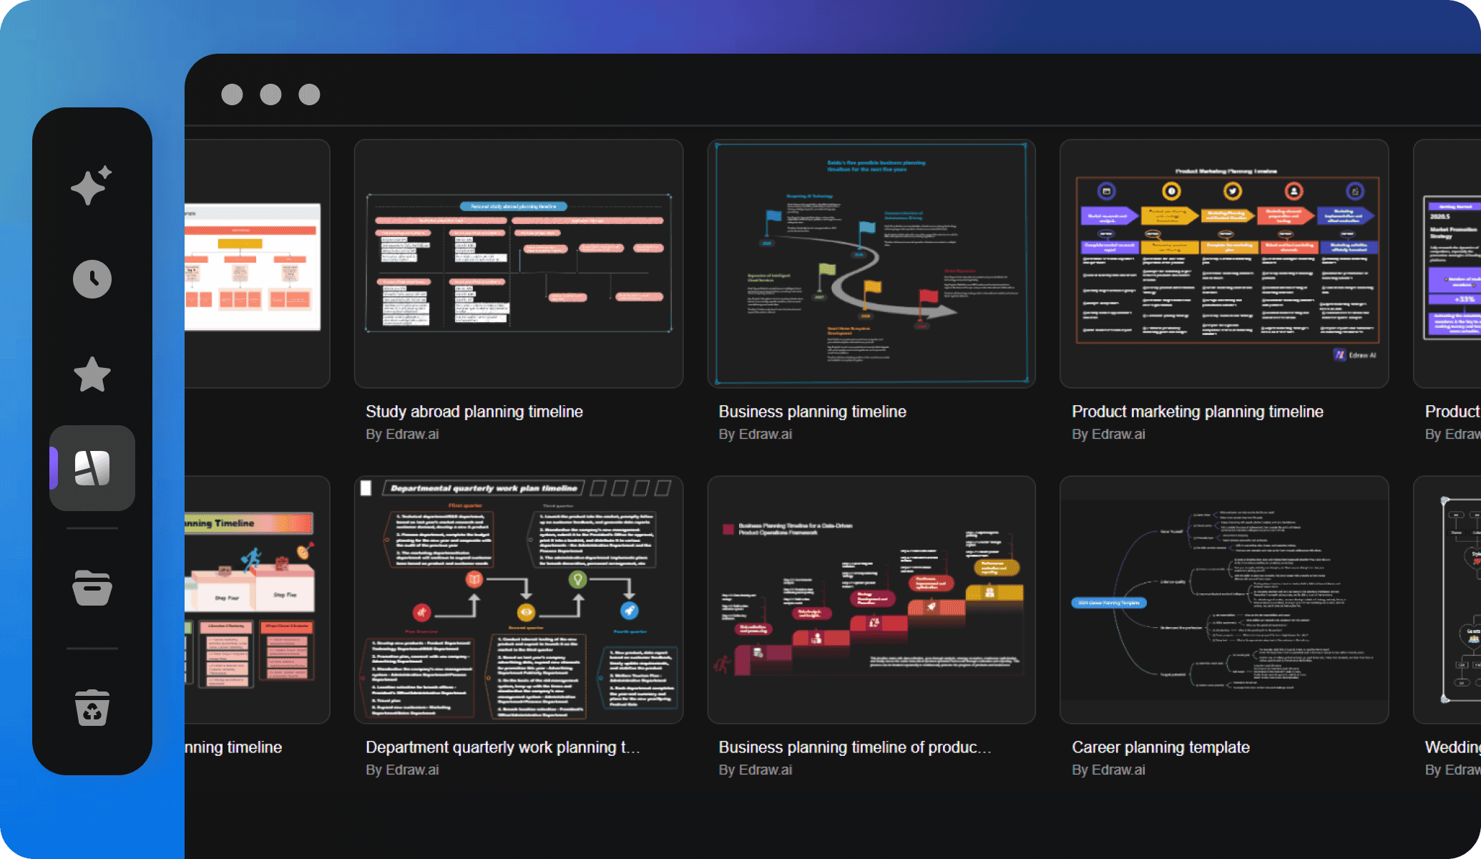Click the second gray window control dot

[x=270, y=94]
